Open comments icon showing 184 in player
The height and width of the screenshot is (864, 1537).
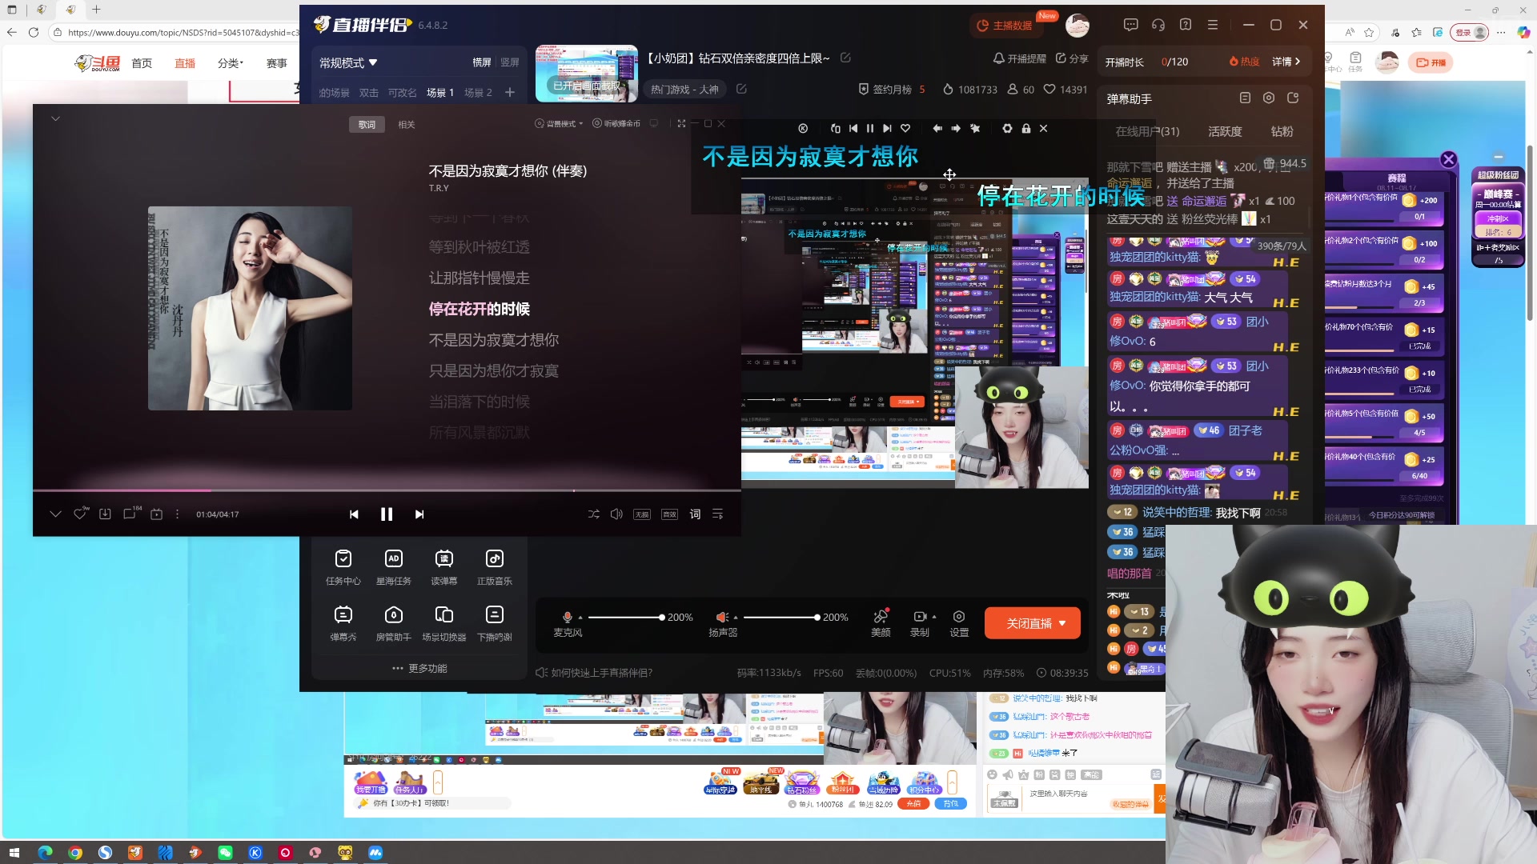[x=131, y=514]
